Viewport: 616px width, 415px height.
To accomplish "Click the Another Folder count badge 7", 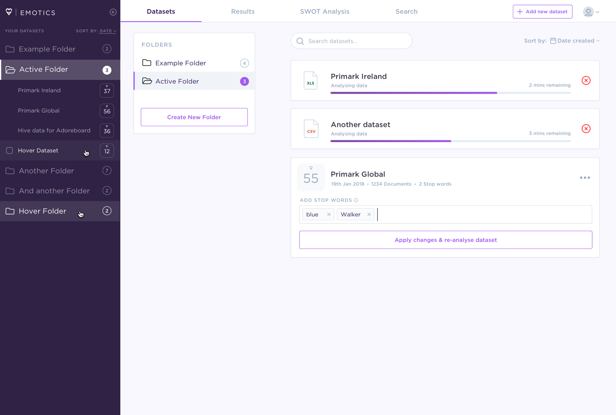I will [107, 171].
